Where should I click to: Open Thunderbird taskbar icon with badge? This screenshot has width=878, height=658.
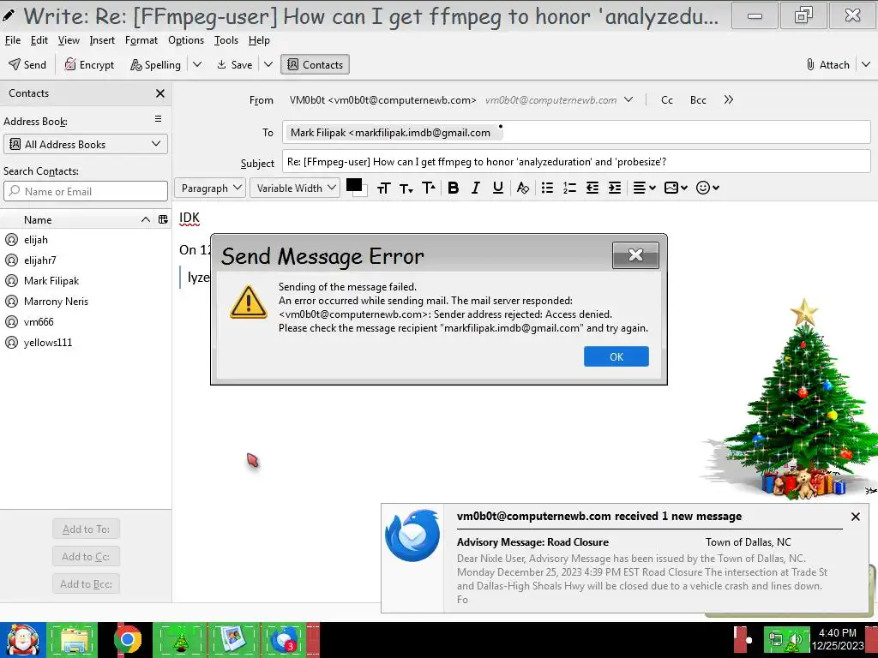click(283, 639)
